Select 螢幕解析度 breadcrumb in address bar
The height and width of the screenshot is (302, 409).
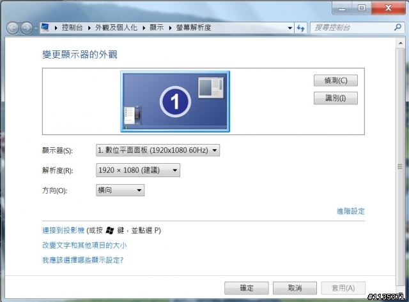[x=194, y=27]
